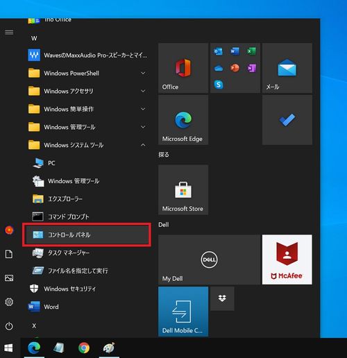Image resolution: width=347 pixels, height=358 pixels.
Task: Click the Dell tile group header
Action: (x=164, y=225)
